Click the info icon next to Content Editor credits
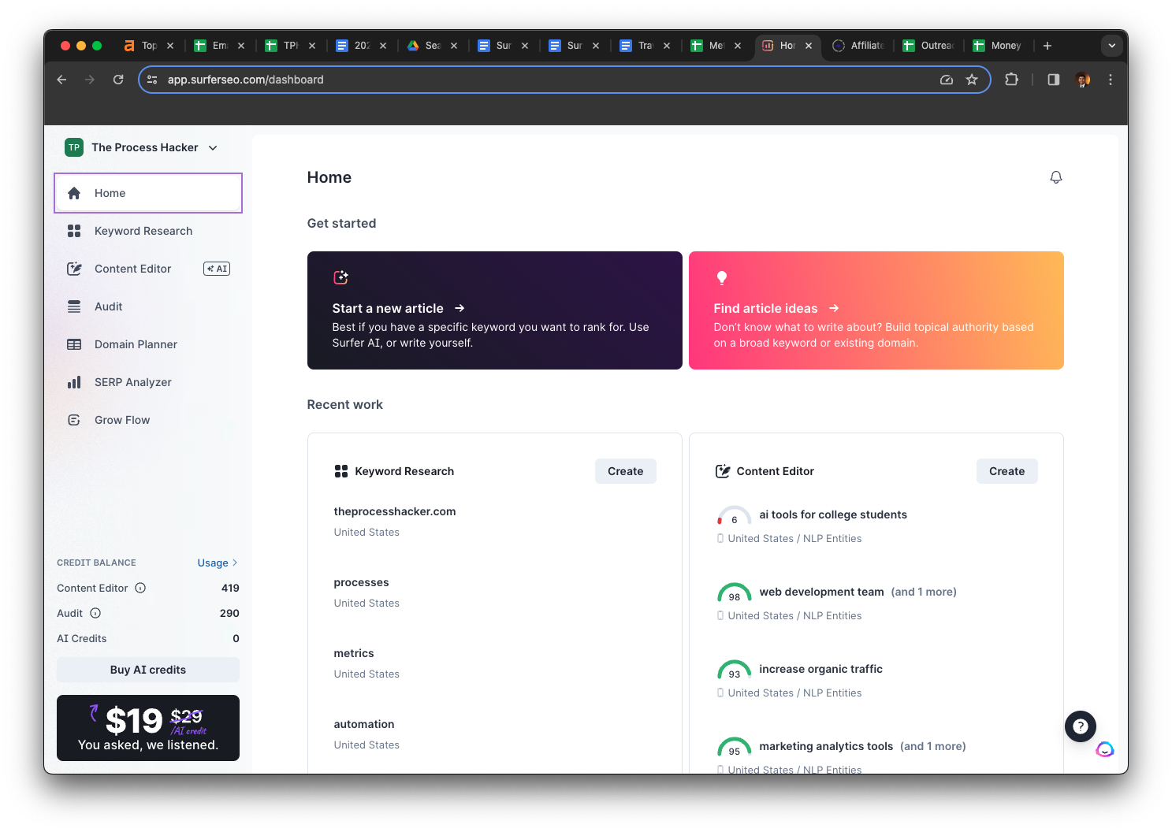Viewport: 1172px width, 832px height. coord(140,588)
